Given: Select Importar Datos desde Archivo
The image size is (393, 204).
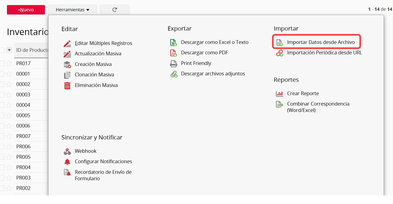Looking at the screenshot, I should 321,42.
